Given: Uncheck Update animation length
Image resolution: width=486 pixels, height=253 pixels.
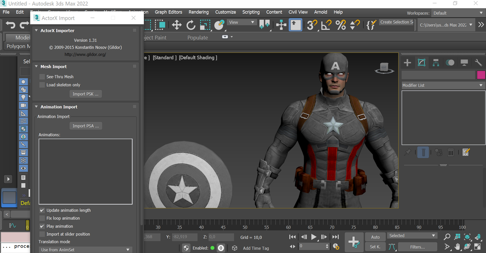Looking at the screenshot, I should pos(42,210).
